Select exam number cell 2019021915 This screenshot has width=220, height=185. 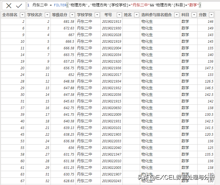click(111, 101)
